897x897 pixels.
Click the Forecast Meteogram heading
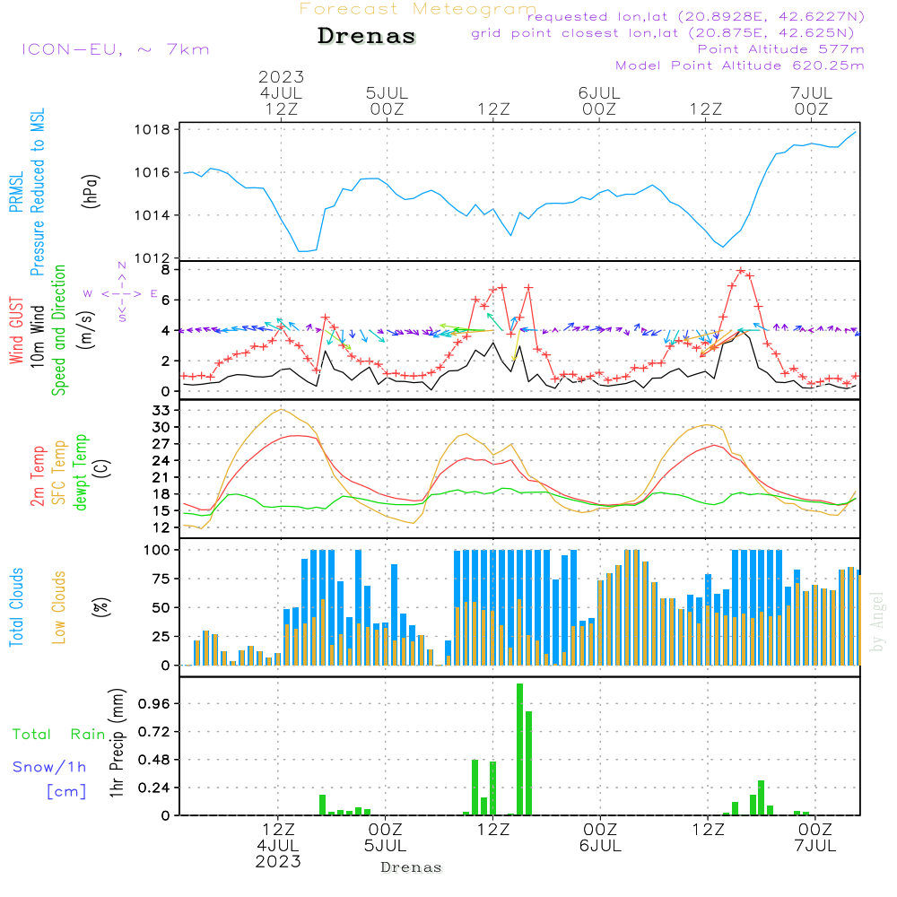[x=417, y=9]
